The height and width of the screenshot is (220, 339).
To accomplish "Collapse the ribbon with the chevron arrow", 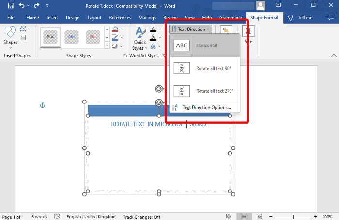I will [334, 55].
